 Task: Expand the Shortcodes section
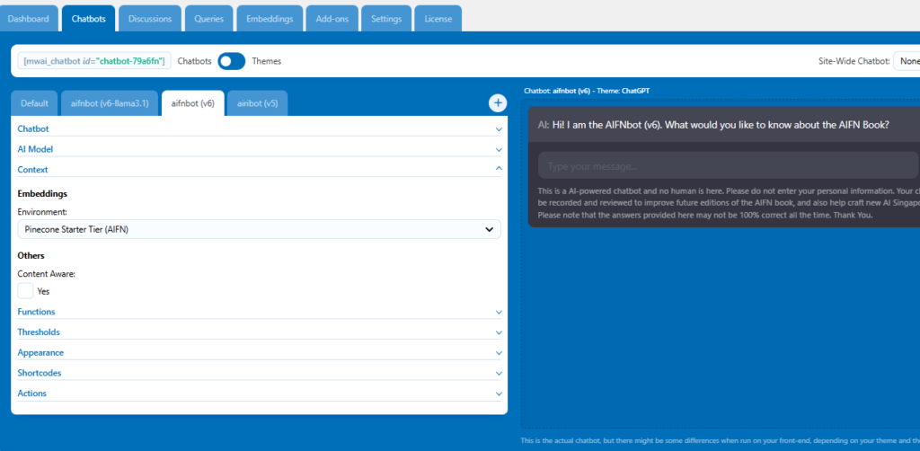pyautogui.click(x=259, y=373)
